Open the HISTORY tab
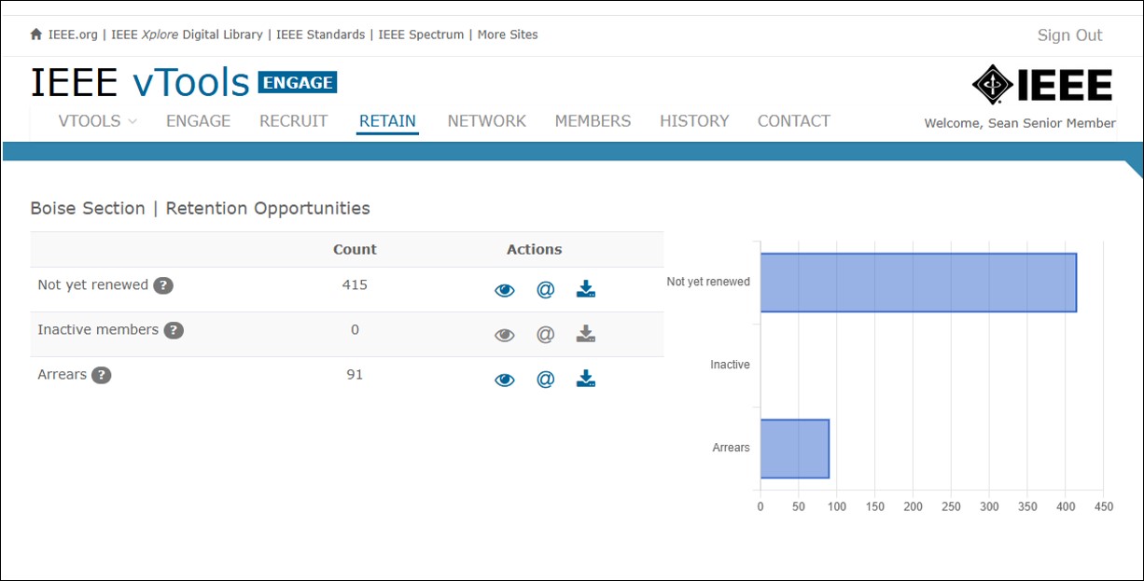The width and height of the screenshot is (1144, 581). [694, 121]
